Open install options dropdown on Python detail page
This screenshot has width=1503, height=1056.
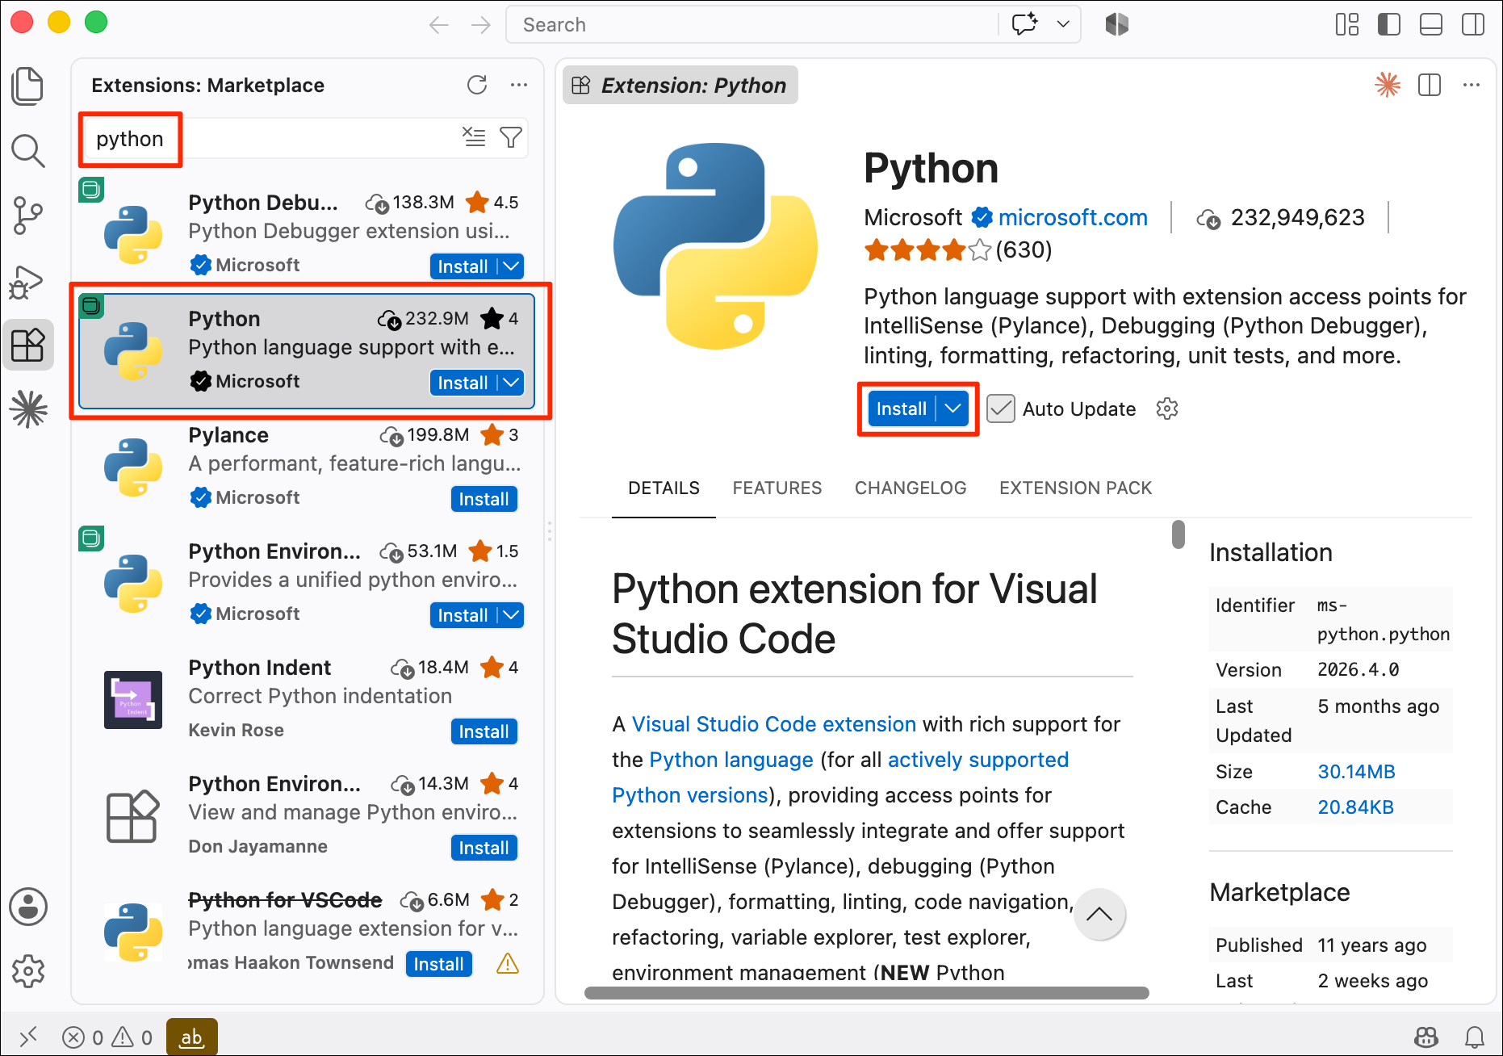(953, 409)
